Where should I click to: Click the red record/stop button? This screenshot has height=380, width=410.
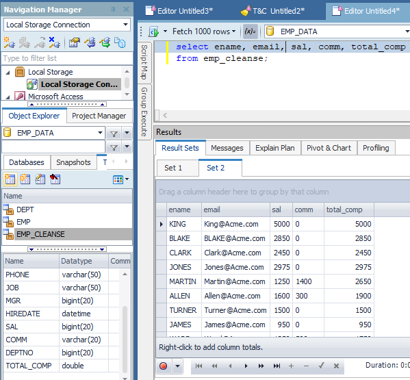(163, 366)
